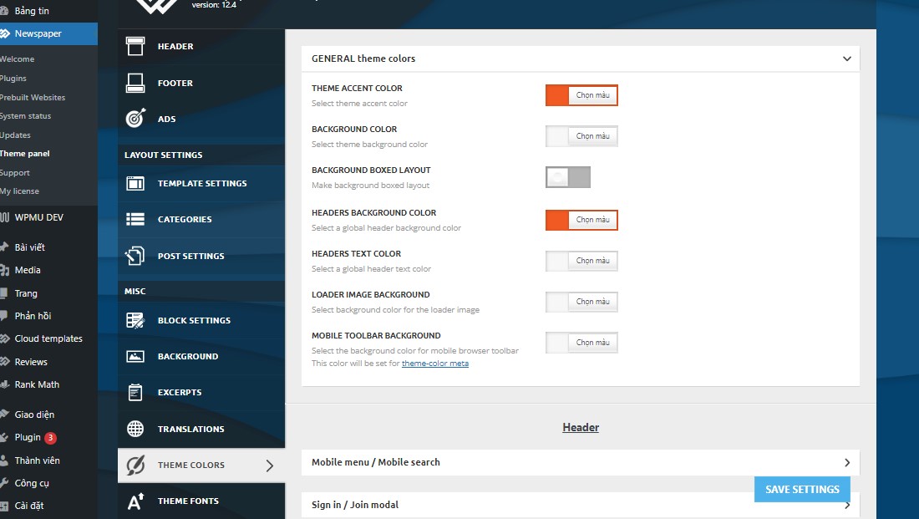The height and width of the screenshot is (519, 919).
Task: Open Excerpts settings tab
Action: [201, 392]
